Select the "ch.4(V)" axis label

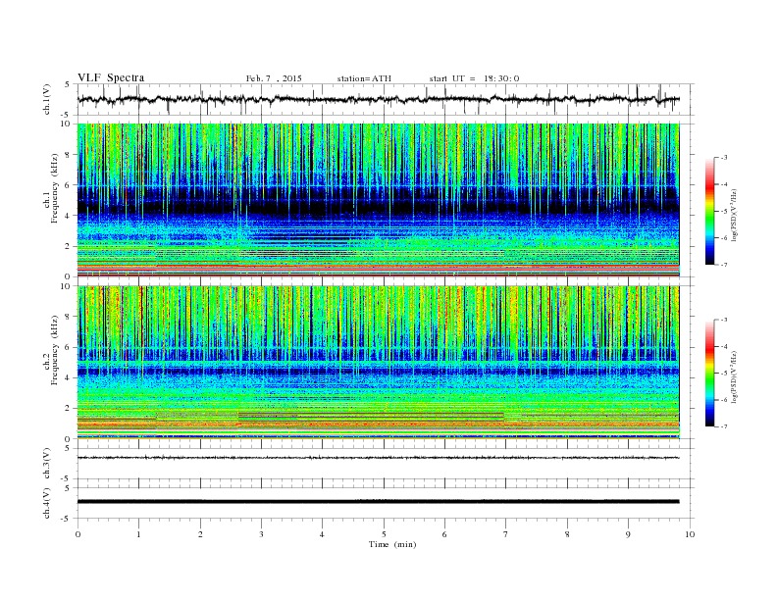click(47, 503)
